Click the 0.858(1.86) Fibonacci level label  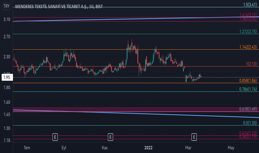click(248, 81)
